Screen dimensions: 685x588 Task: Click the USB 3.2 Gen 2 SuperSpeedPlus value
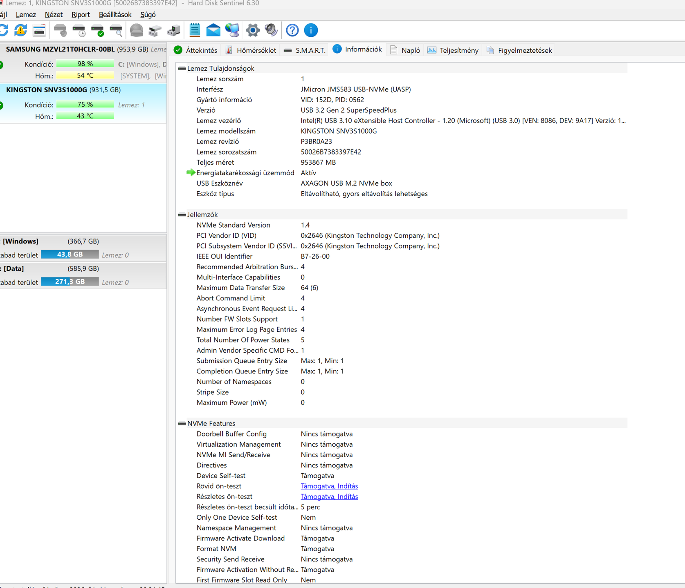tap(348, 110)
